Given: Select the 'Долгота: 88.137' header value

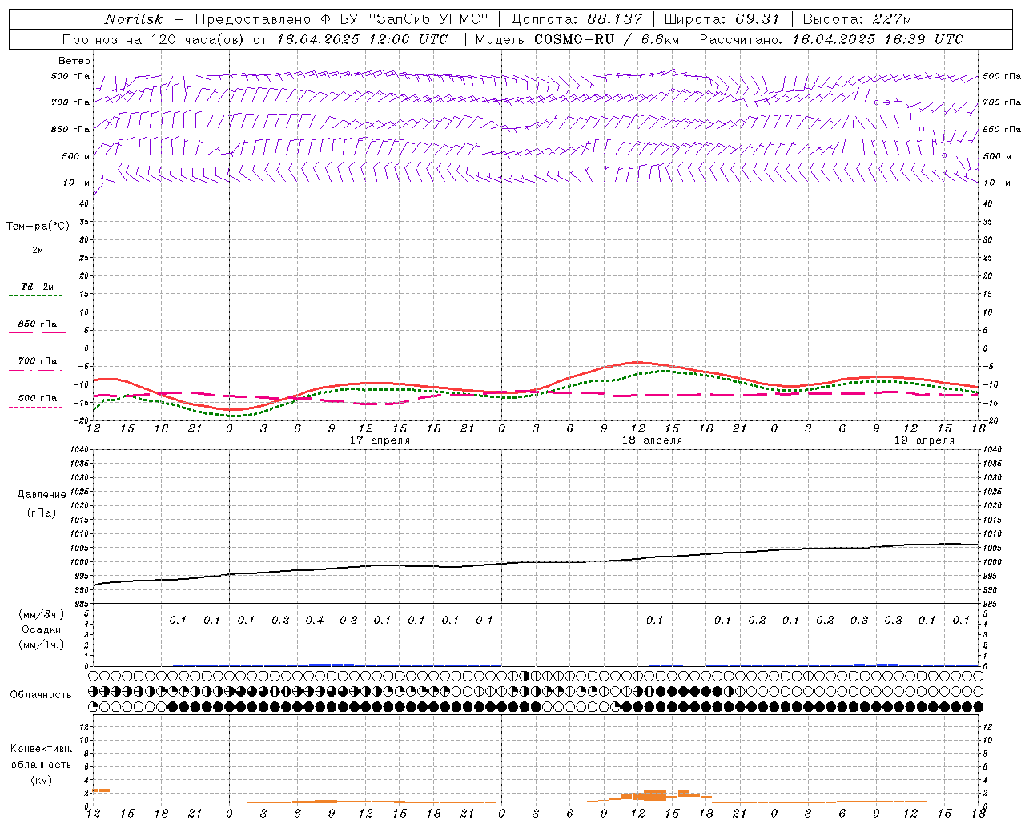Looking at the screenshot, I should (x=577, y=19).
